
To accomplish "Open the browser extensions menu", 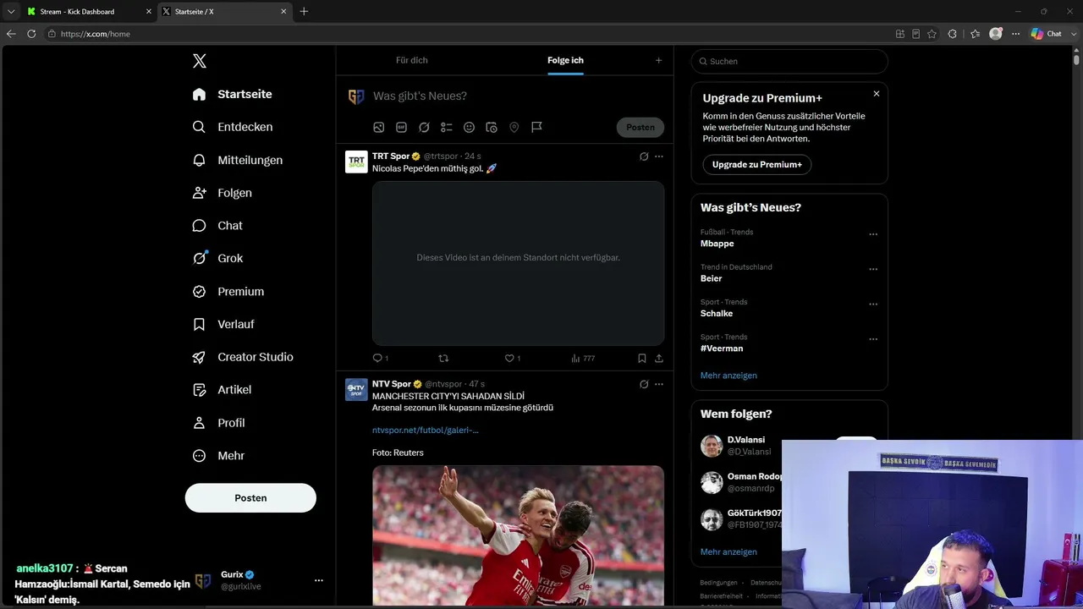I will coord(953,34).
